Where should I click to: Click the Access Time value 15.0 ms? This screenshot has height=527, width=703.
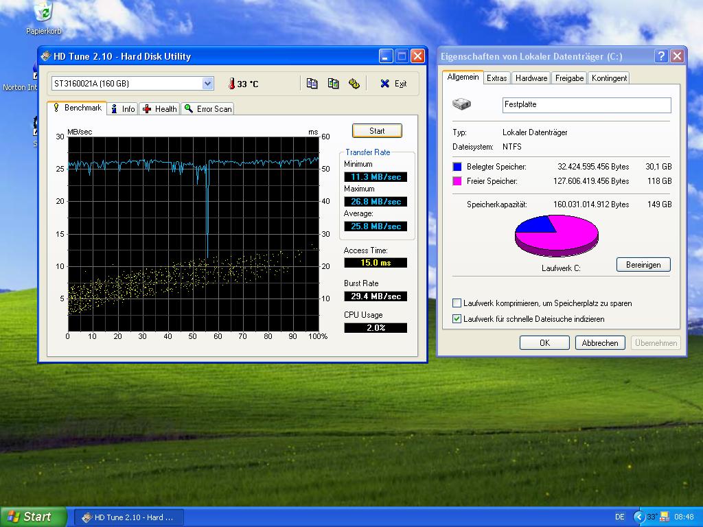pos(376,263)
